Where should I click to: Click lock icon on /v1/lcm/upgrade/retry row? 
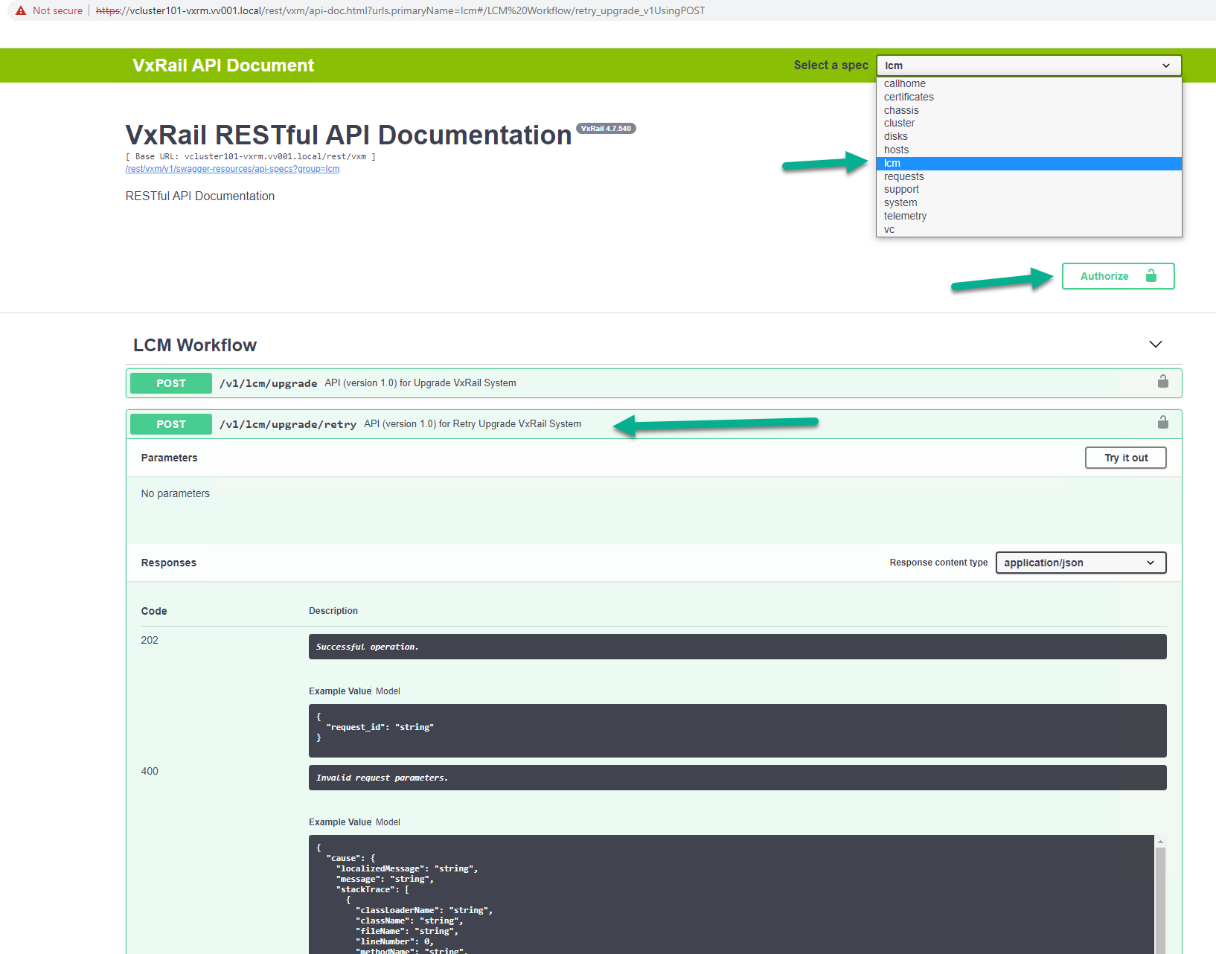tap(1163, 423)
